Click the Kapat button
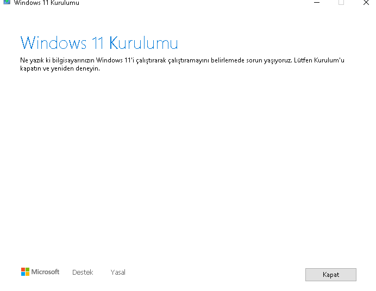This screenshot has height=291, width=376. (331, 275)
